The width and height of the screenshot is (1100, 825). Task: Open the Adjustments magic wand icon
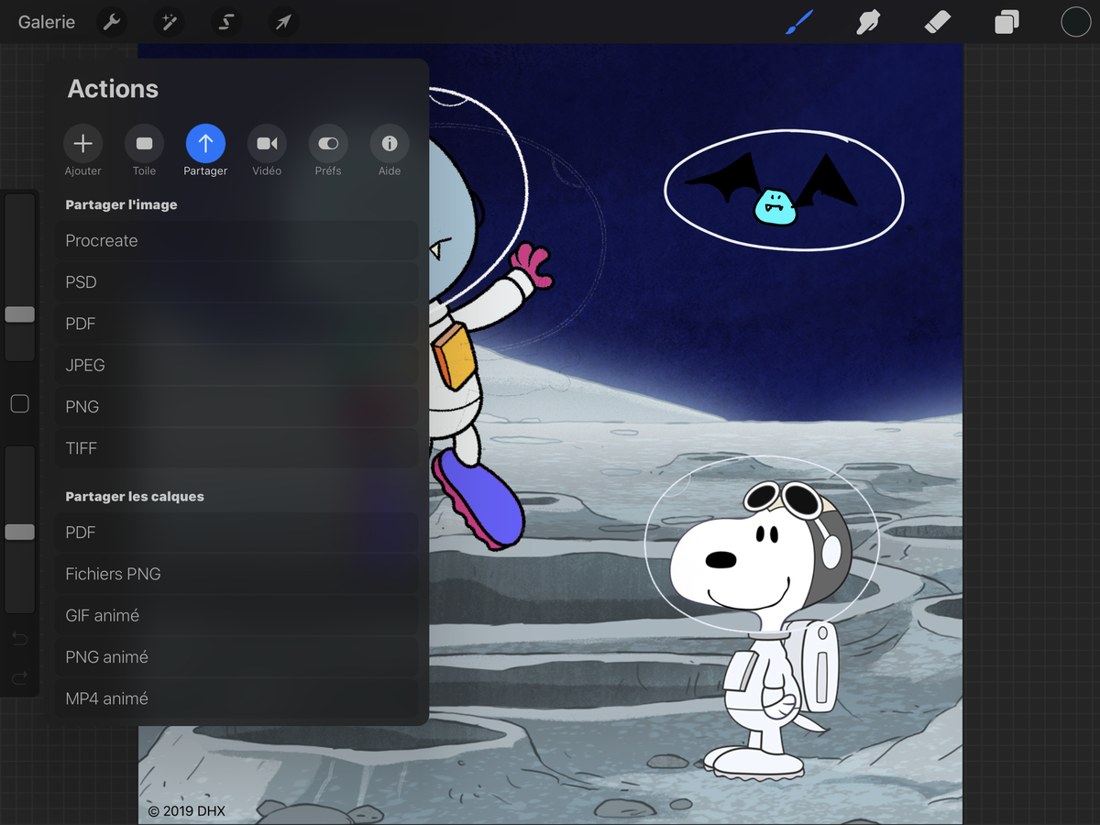(x=169, y=22)
